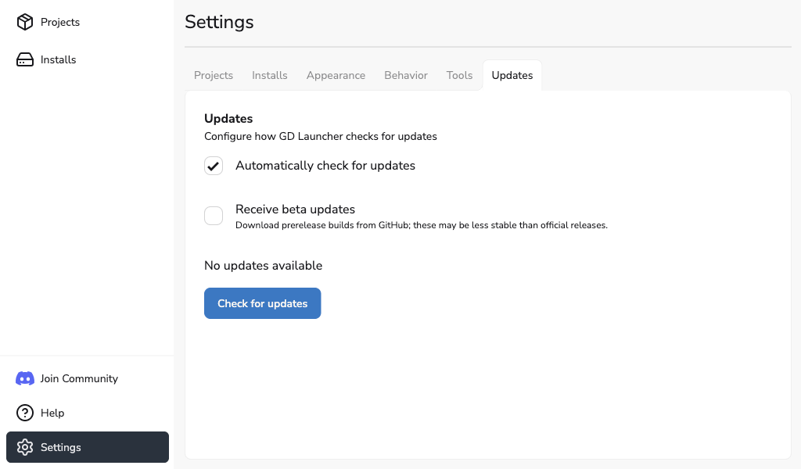The width and height of the screenshot is (801, 469).
Task: Click the drive icon next to Installs
Action: tap(23, 59)
